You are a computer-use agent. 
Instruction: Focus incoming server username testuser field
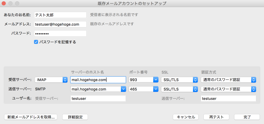(x=98, y=99)
